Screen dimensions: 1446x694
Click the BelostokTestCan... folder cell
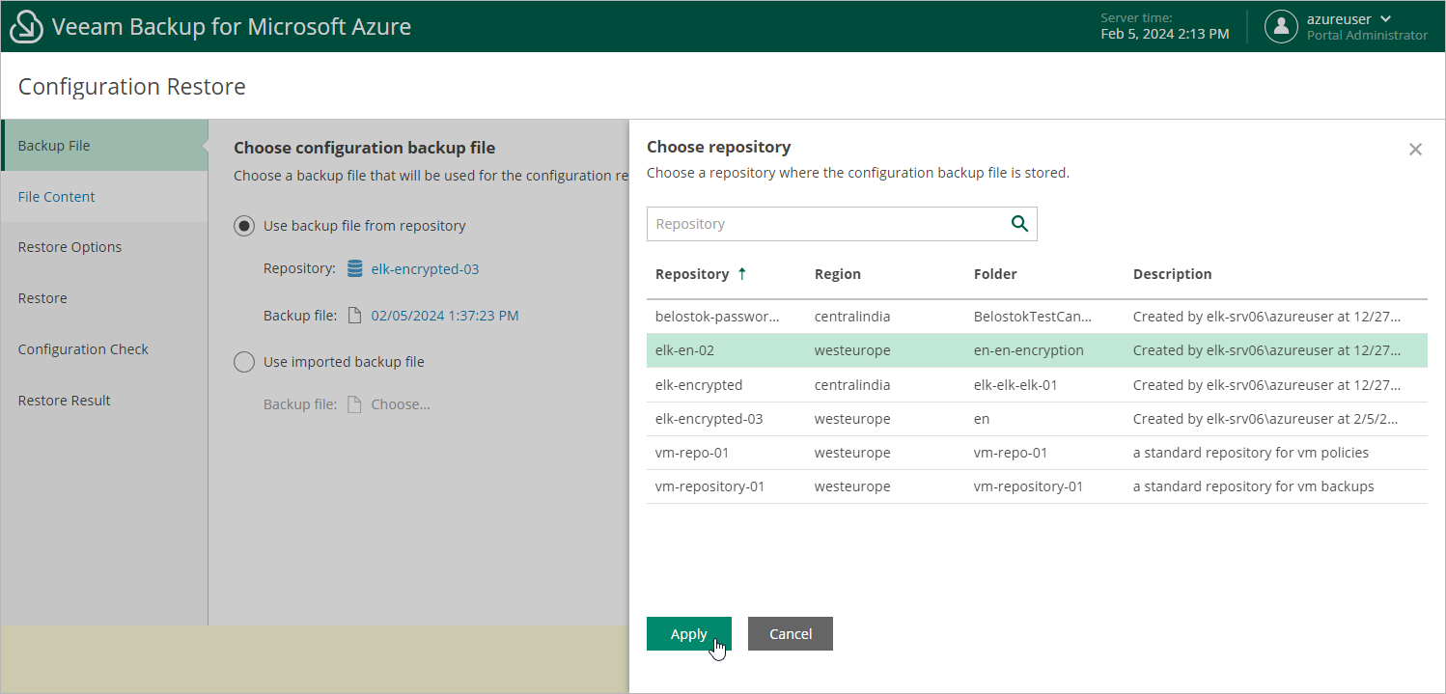click(1033, 317)
